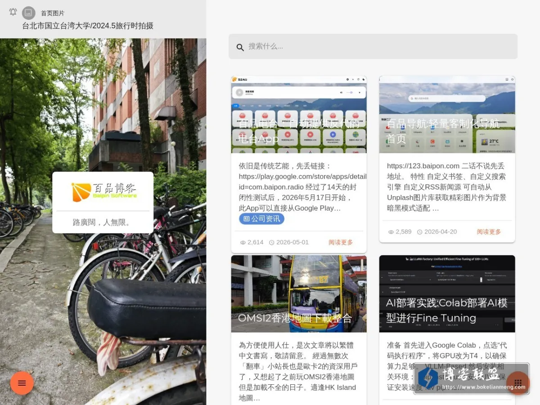
Task: Click the excerpt starting 依旧是传统艺能
Action: click(299, 187)
